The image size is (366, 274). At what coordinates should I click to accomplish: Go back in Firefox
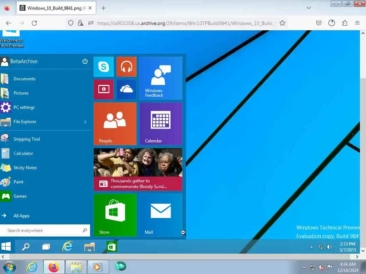(x=9, y=23)
